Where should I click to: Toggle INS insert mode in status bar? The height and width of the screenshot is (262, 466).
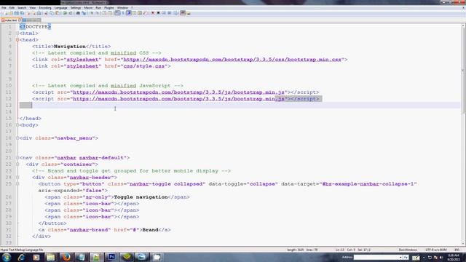pos(457,250)
